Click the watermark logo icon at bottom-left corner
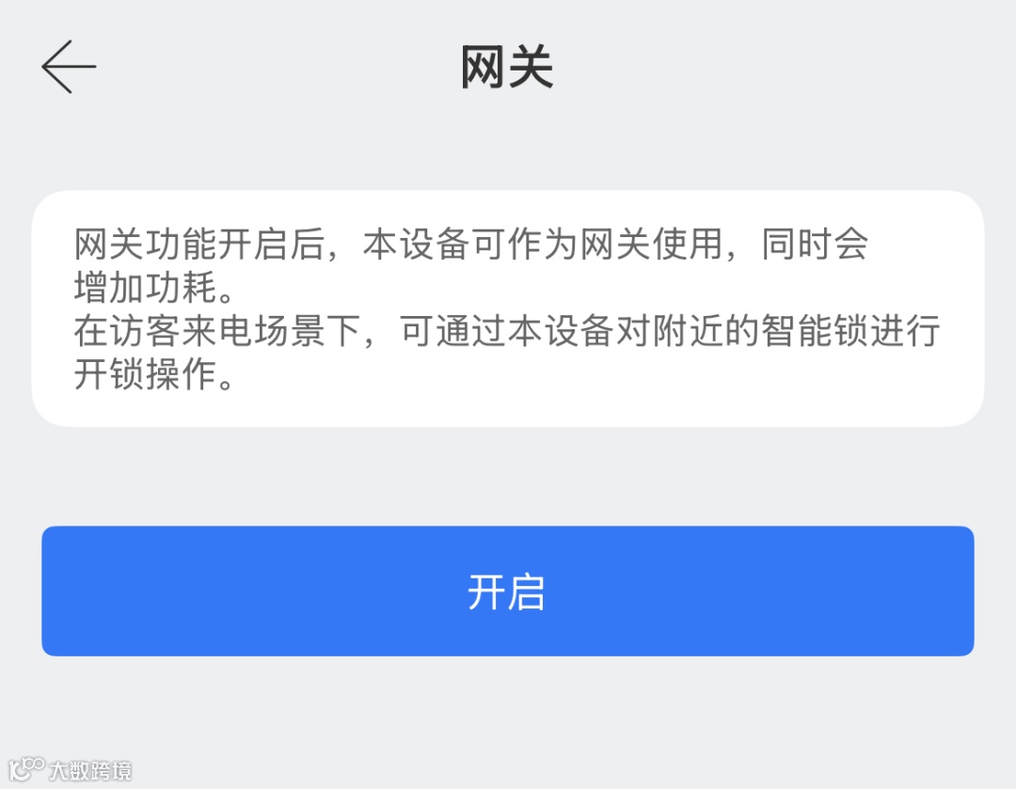The image size is (1016, 789). (x=26, y=769)
